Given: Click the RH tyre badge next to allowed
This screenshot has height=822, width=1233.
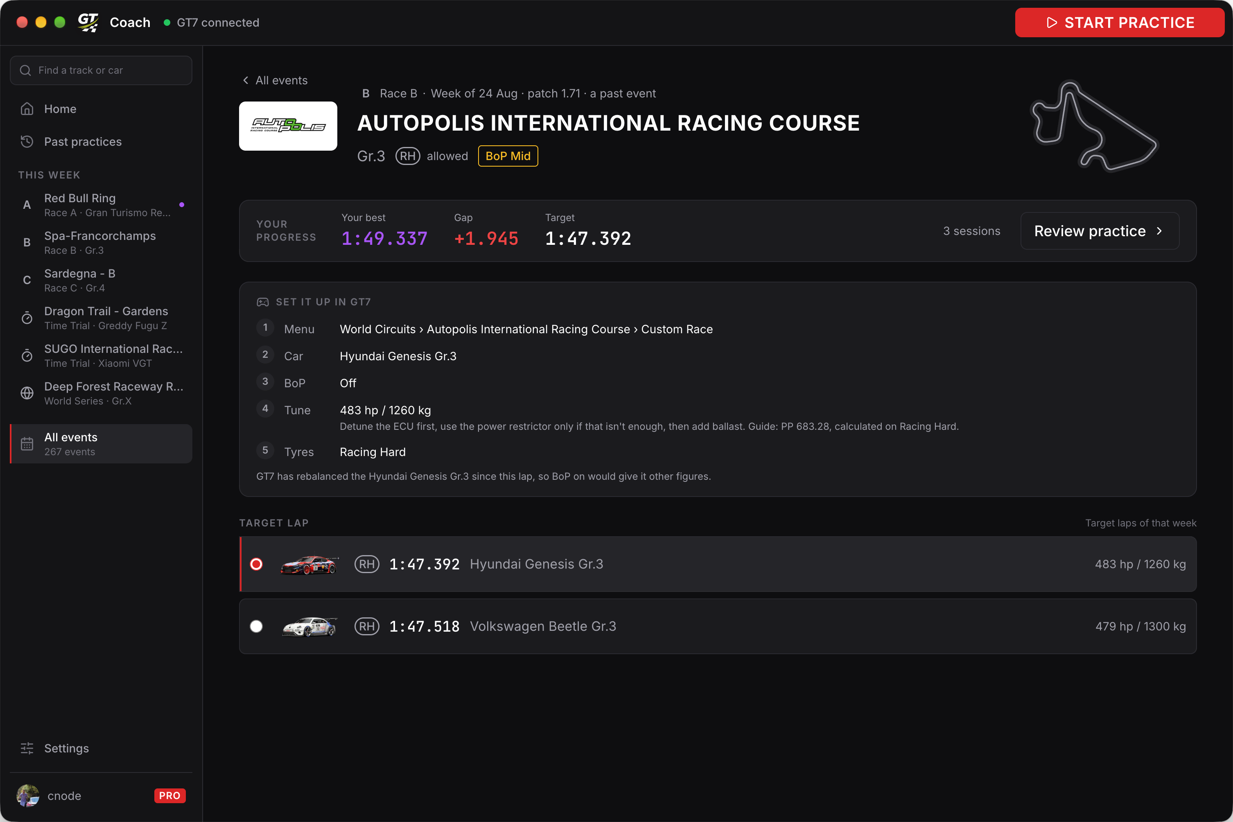Looking at the screenshot, I should (407, 156).
